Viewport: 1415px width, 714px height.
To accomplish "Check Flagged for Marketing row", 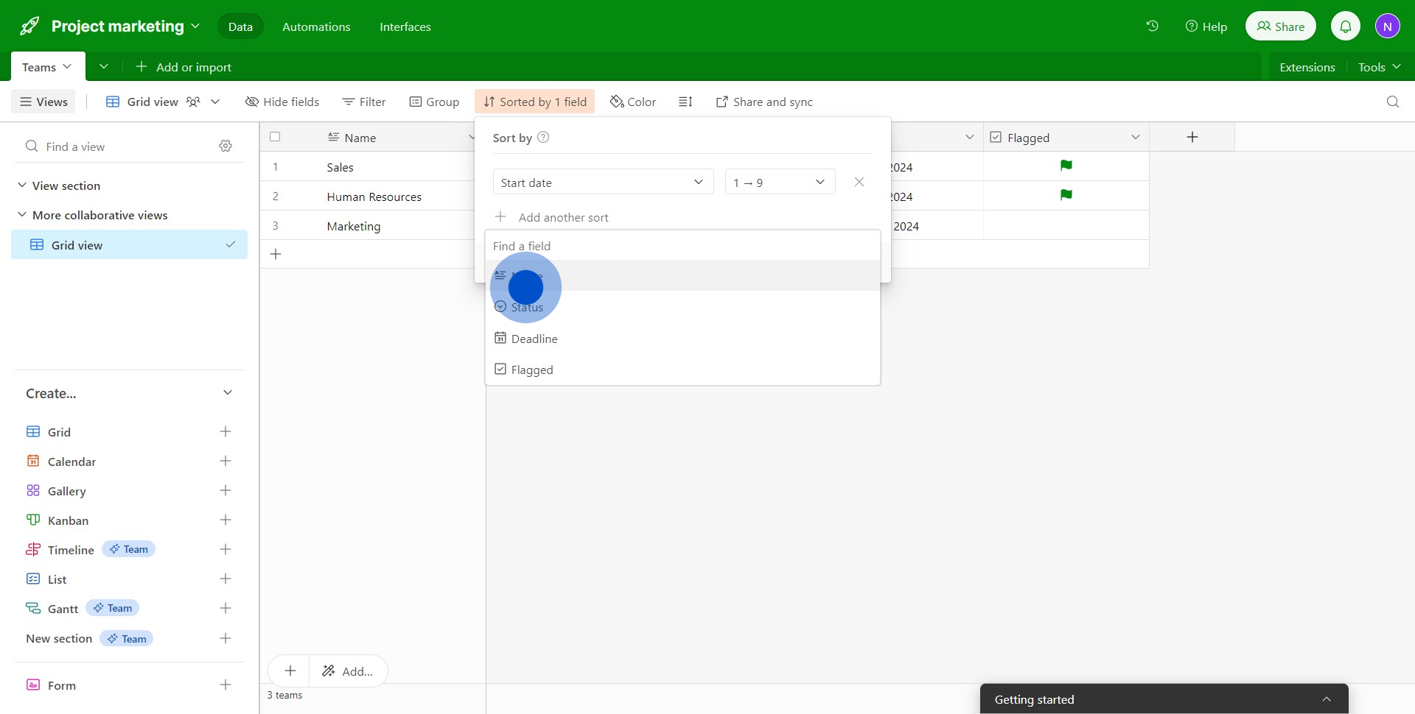I will point(1066,225).
